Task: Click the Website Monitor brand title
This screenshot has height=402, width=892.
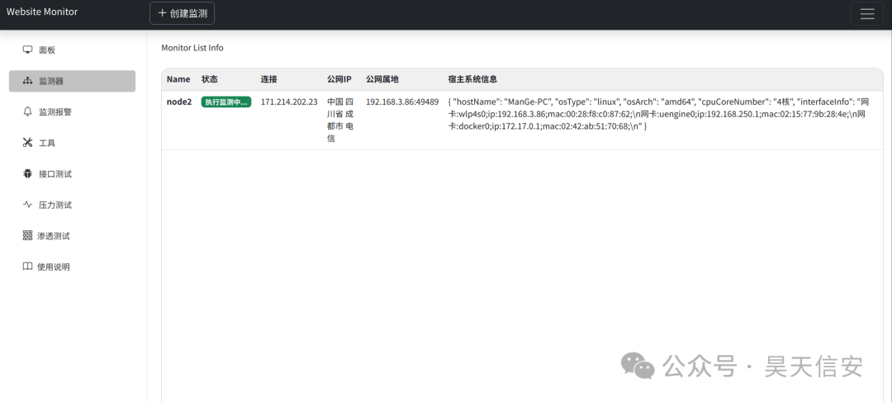Action: (42, 12)
